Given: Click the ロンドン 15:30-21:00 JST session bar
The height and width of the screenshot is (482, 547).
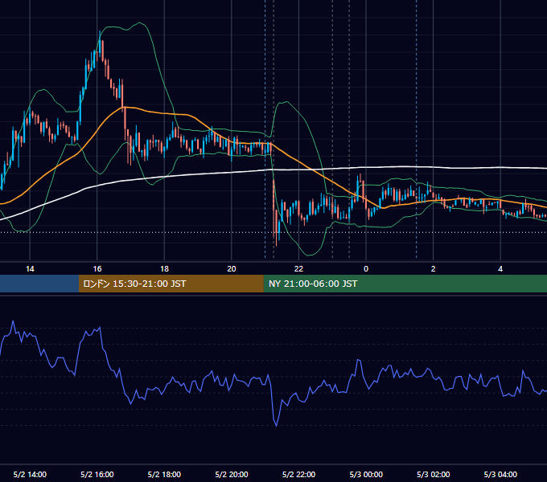Looking at the screenshot, I should (171, 284).
